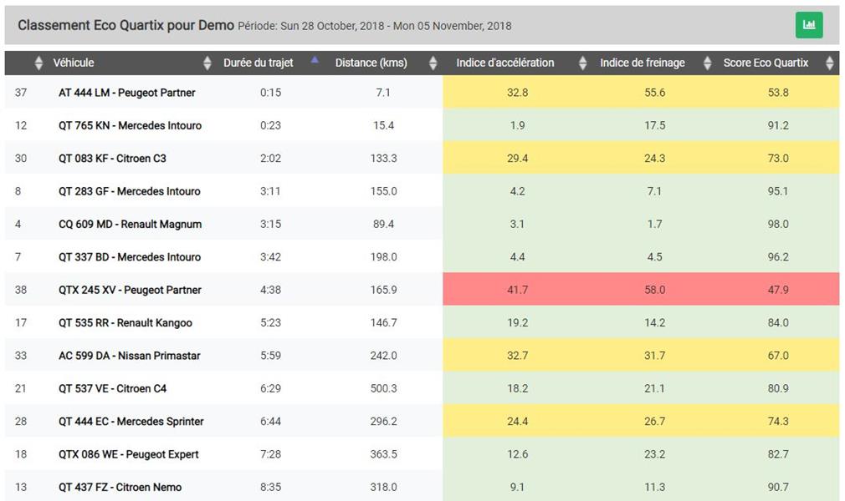The height and width of the screenshot is (501, 845).
Task: Click braking index 55.6 for AT 444 LM
Action: tap(655, 93)
